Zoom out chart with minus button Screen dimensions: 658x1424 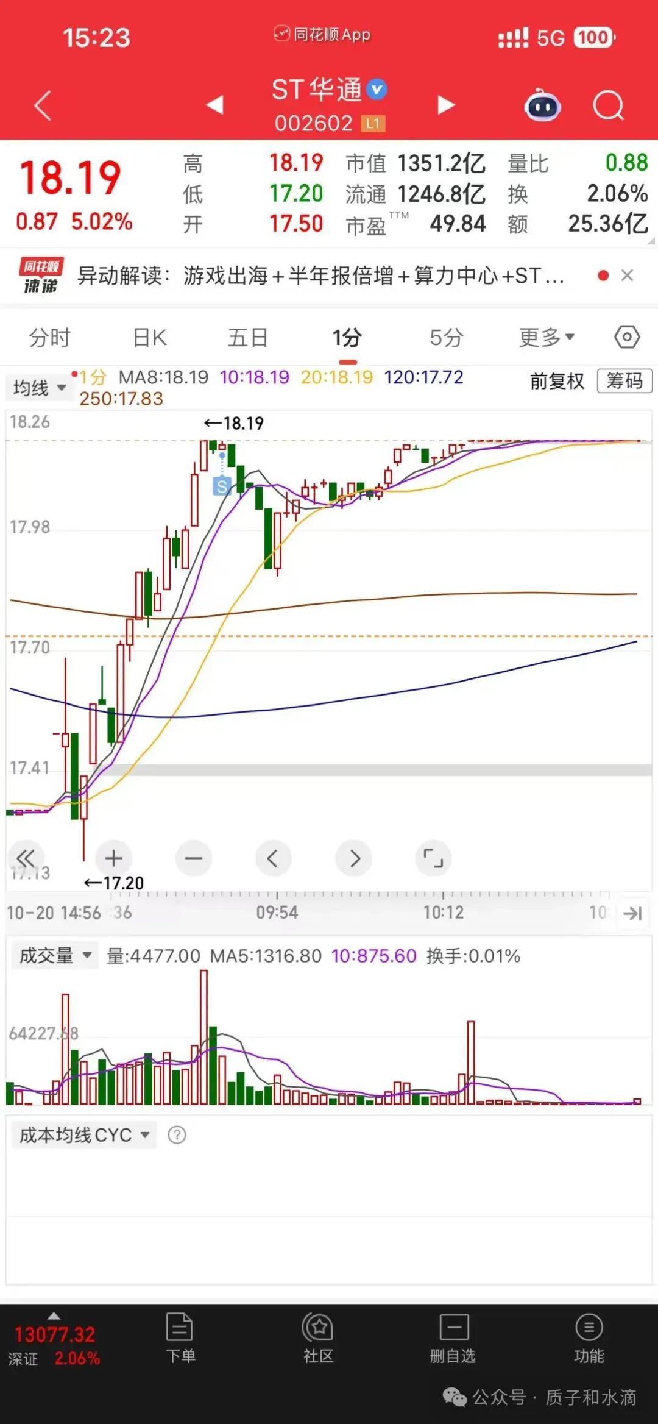coord(193,858)
